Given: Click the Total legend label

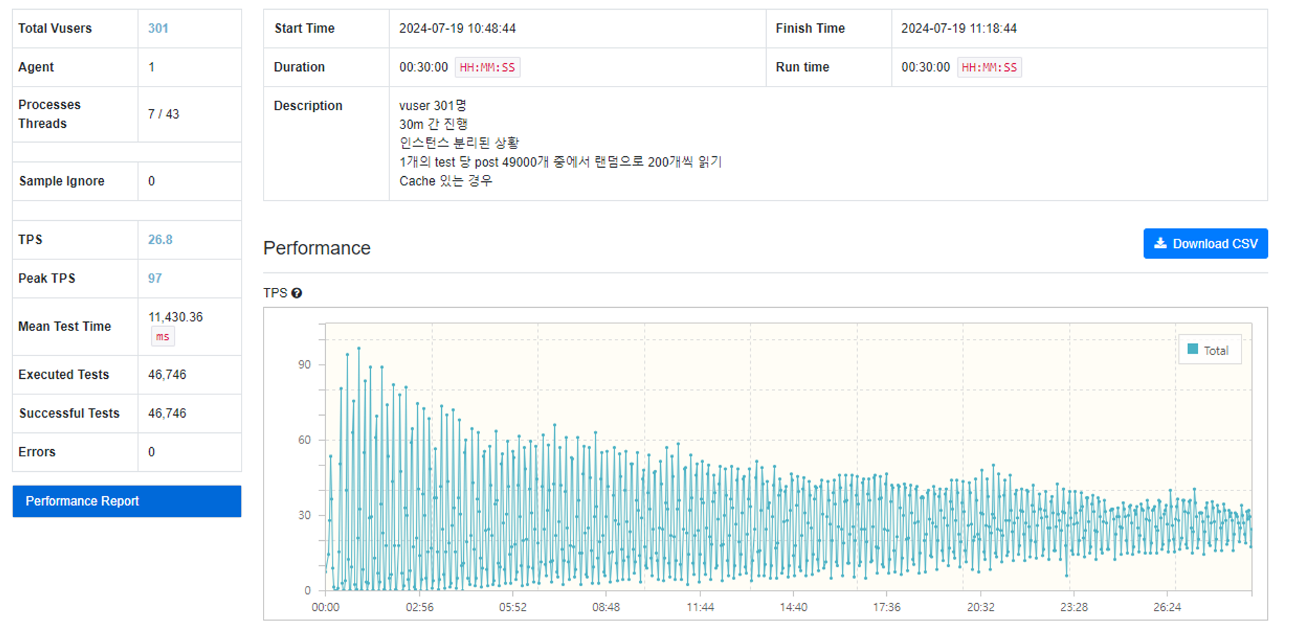Looking at the screenshot, I should pyautogui.click(x=1216, y=350).
